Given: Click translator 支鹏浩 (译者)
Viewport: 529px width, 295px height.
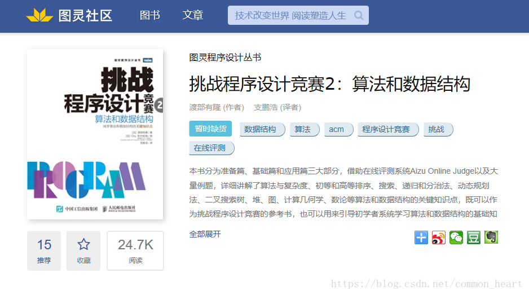Looking at the screenshot, I should pos(277,107).
